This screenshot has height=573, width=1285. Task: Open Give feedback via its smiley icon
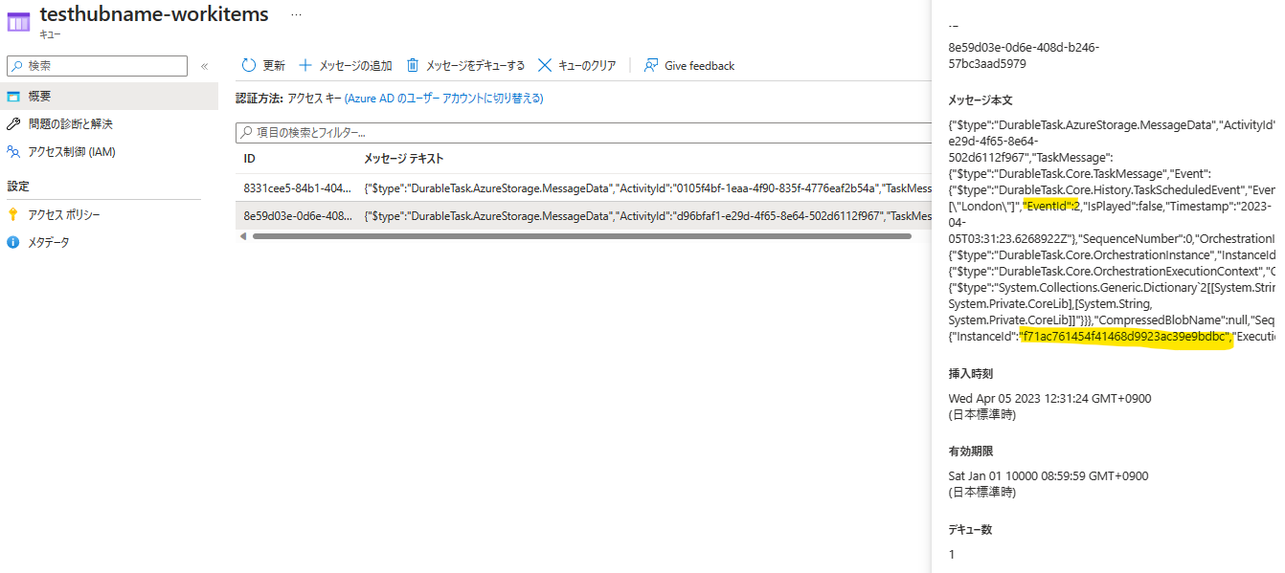coord(652,65)
